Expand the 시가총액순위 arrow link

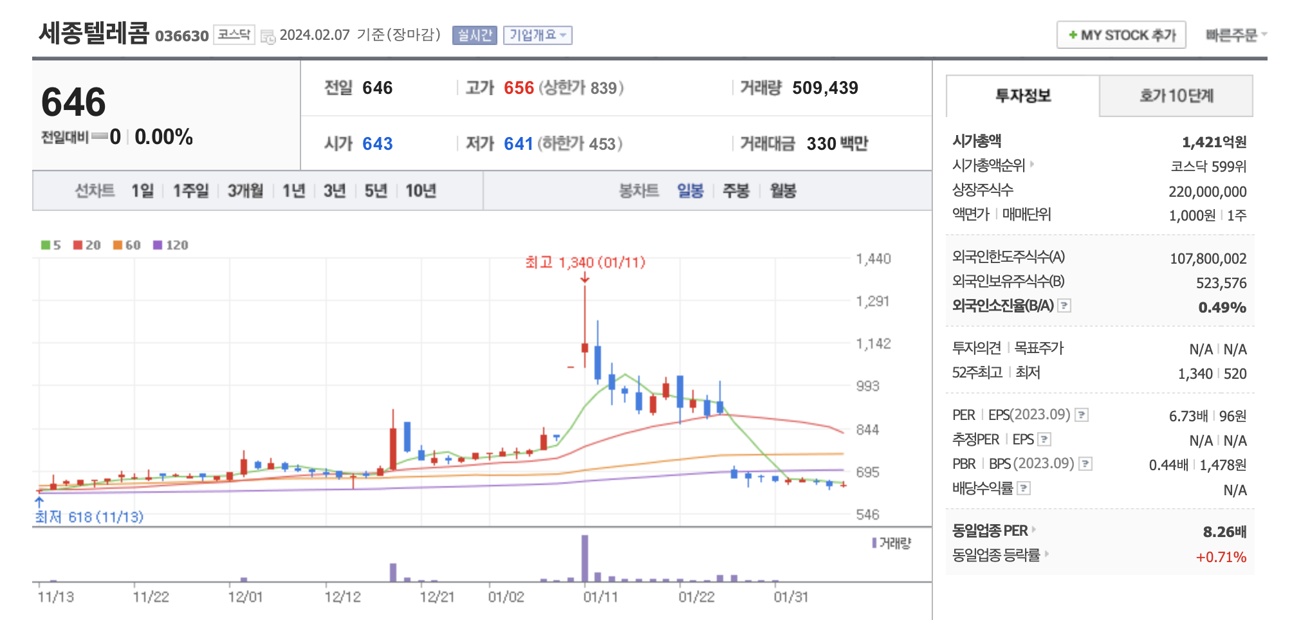click(x=1032, y=164)
